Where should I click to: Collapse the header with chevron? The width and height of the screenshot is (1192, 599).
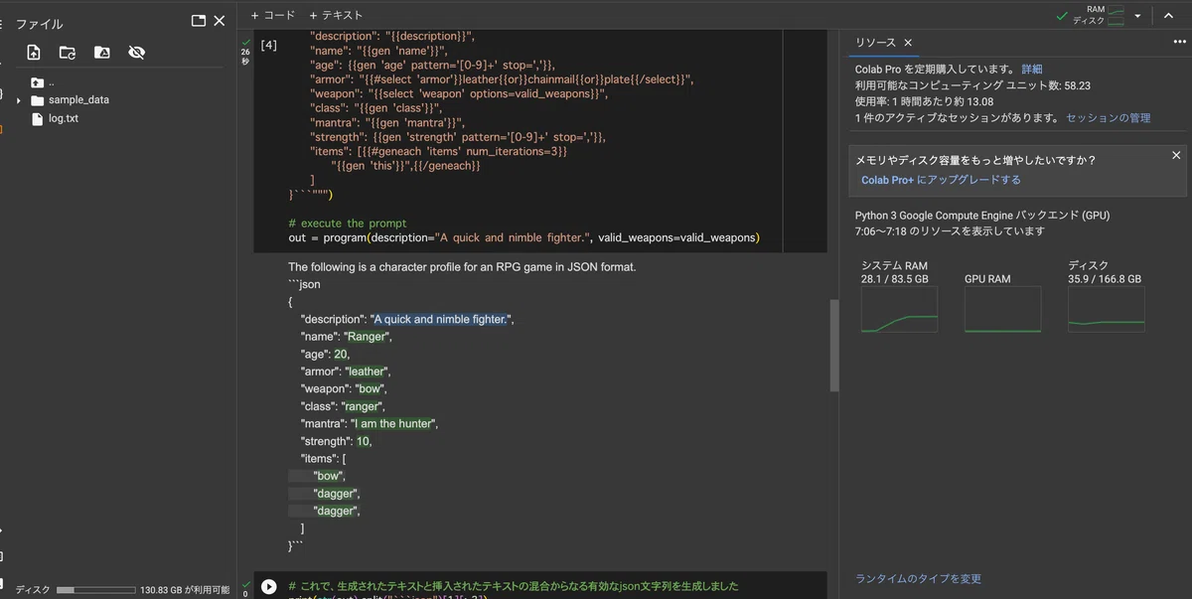pyautogui.click(x=1168, y=16)
